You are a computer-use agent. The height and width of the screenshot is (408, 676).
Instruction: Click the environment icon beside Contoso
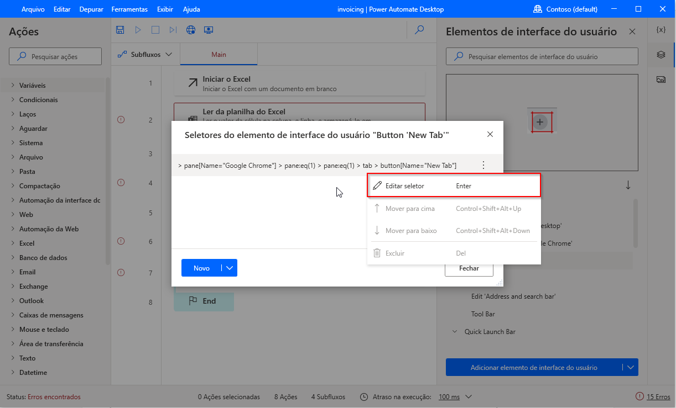pyautogui.click(x=537, y=9)
